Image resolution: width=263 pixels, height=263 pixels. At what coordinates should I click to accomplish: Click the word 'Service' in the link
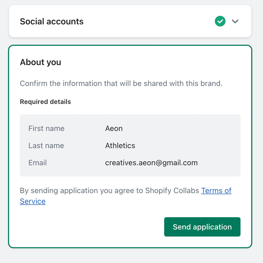coord(33,201)
